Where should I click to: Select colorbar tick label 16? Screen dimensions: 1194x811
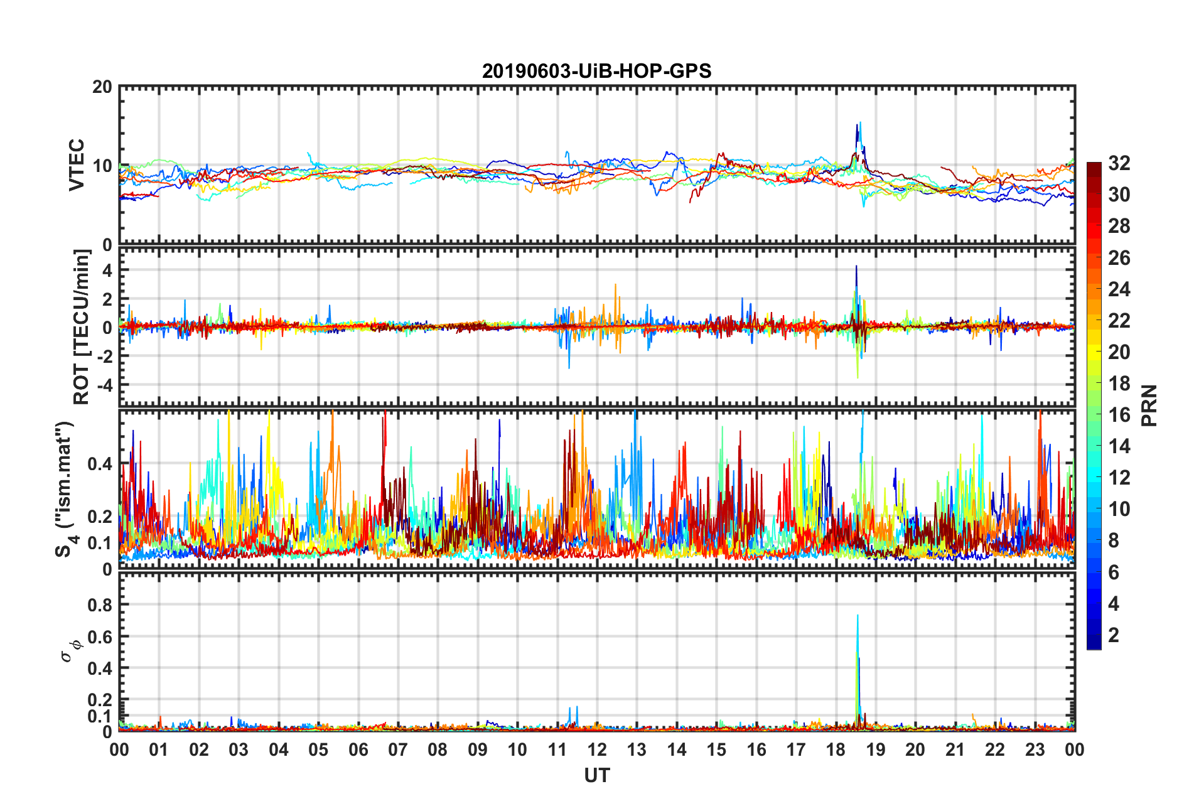coord(1119,415)
